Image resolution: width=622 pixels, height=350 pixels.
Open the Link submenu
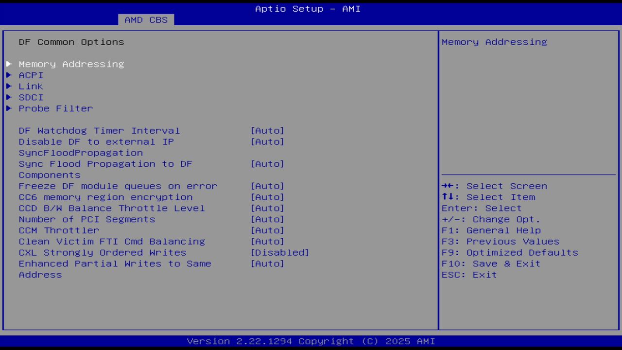coord(31,87)
